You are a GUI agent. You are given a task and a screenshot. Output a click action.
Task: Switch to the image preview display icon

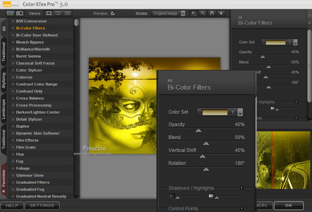click(10, 13)
